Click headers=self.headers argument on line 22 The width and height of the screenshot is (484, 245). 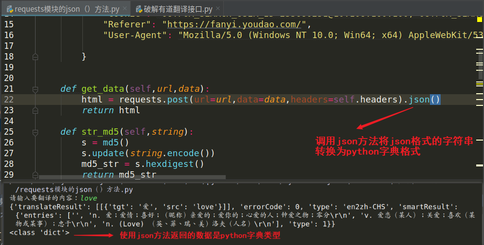coord(344,100)
